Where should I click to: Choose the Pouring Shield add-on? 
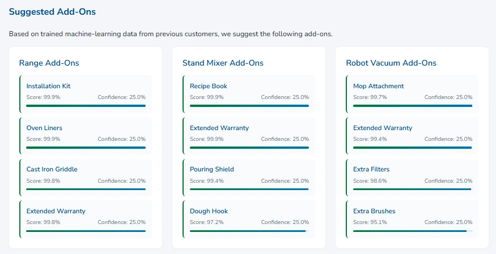249,174
